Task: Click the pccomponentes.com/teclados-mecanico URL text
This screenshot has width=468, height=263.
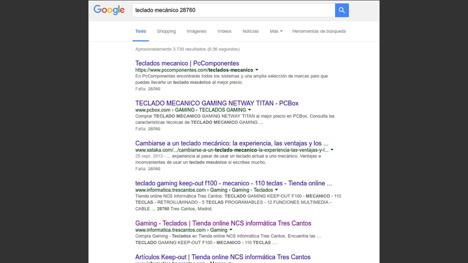Action: (194, 70)
